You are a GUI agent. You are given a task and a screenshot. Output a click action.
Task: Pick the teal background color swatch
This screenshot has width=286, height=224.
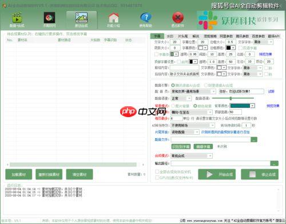pyautogui.click(x=240, y=106)
